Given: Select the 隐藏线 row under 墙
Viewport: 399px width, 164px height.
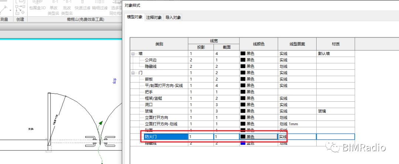Looking at the screenshot, I should coord(151,66).
